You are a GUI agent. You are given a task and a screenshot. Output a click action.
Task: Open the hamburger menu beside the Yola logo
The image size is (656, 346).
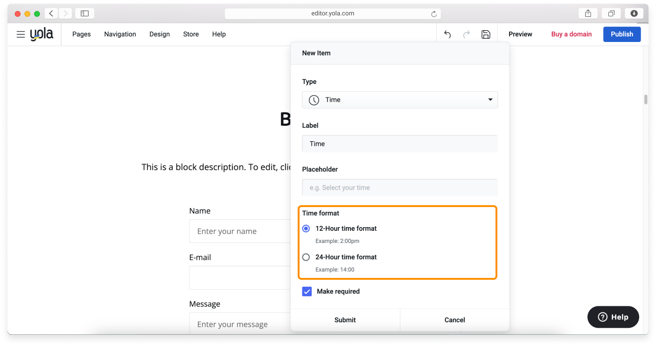21,35
